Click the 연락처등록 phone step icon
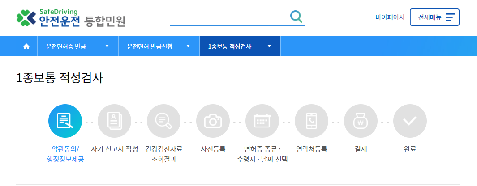 click(312, 121)
